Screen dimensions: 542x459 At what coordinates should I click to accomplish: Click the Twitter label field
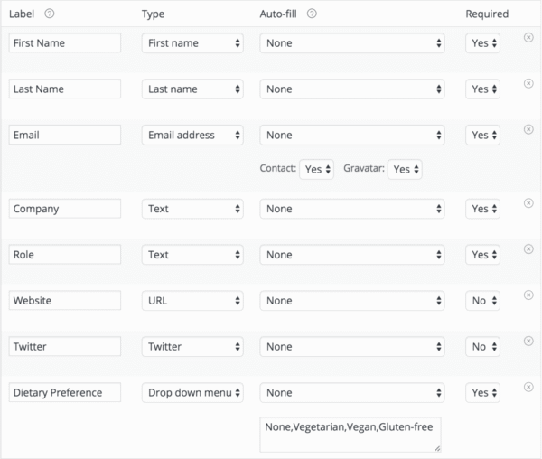[x=65, y=346]
